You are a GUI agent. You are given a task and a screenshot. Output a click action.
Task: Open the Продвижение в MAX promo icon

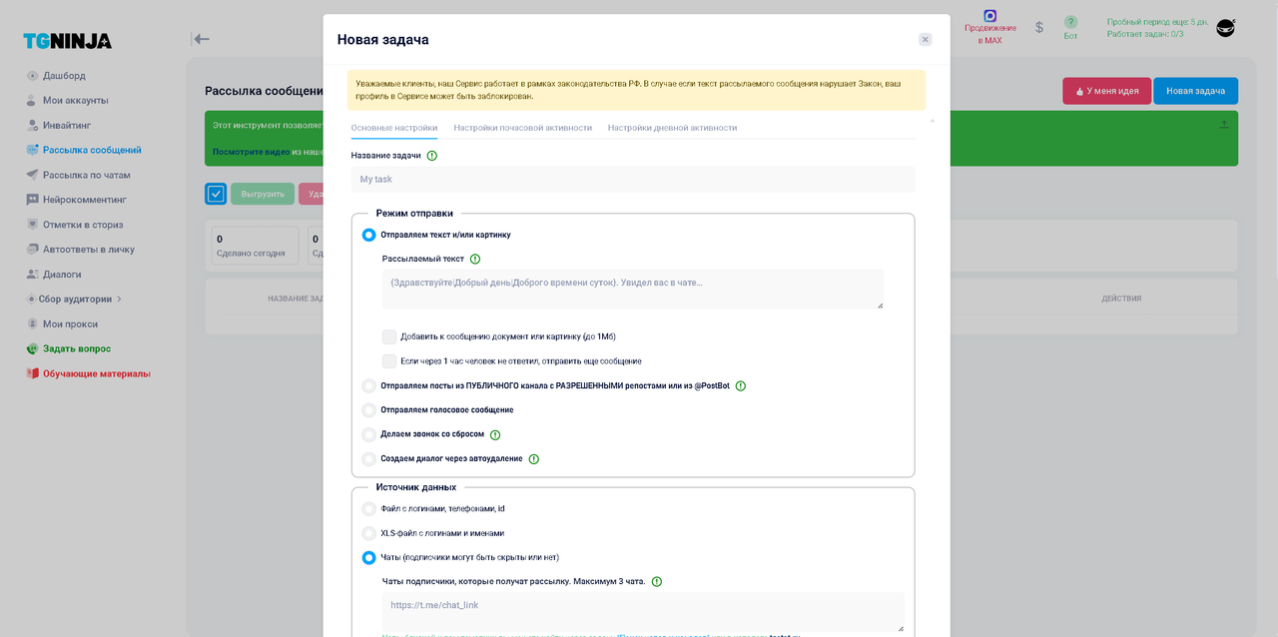click(989, 16)
